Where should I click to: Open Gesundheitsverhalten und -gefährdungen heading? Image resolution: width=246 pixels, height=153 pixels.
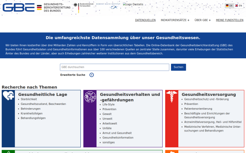pos(130,97)
